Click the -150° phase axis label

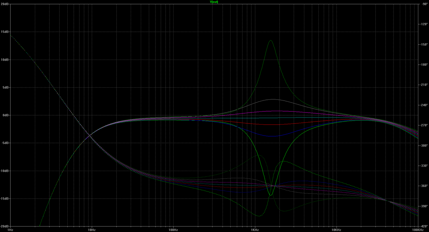pos(425,45)
